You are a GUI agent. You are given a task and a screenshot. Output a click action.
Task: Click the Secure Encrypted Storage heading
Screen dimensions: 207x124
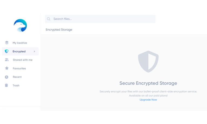coord(148,83)
